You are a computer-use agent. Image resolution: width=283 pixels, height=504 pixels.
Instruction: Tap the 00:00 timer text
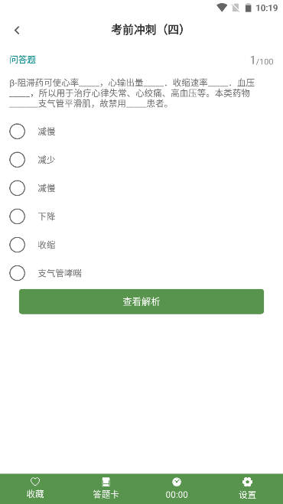coord(177,494)
